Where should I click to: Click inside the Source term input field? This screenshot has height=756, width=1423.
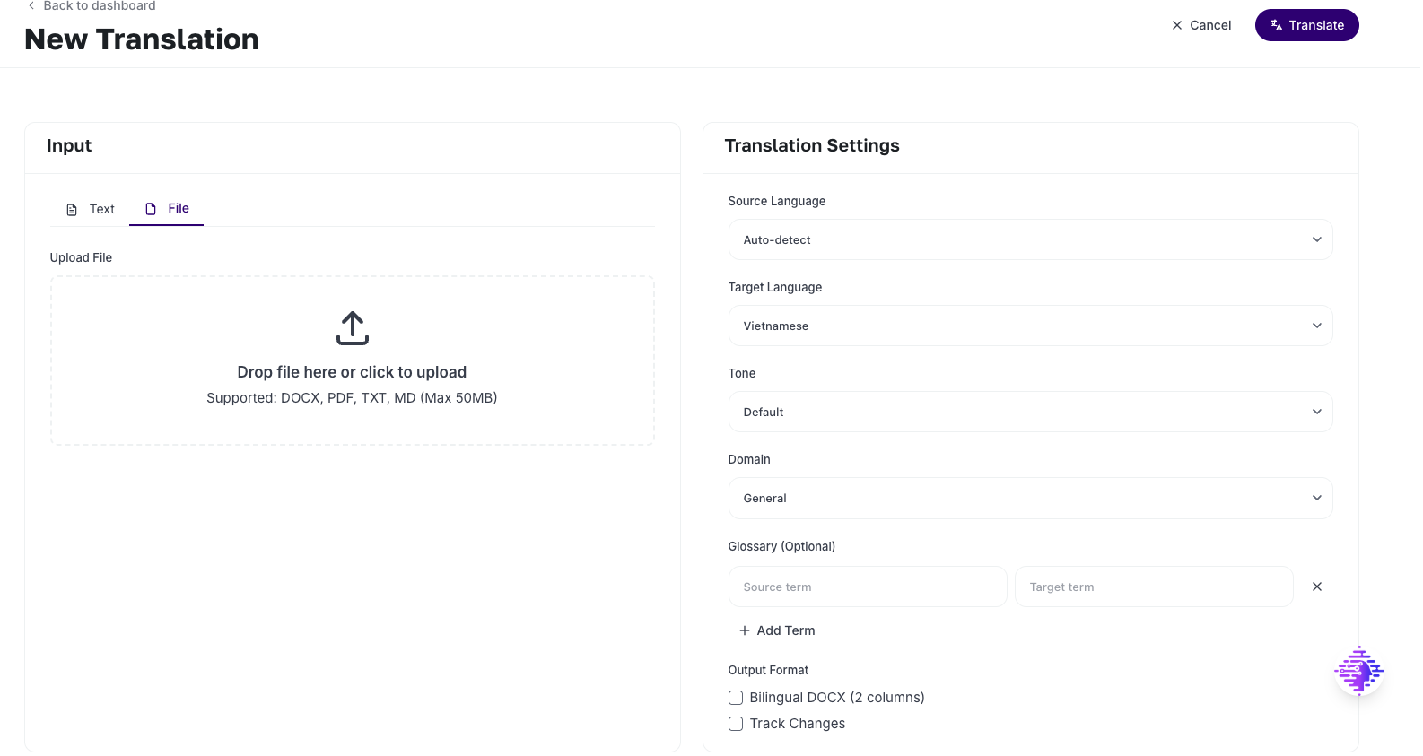coord(867,587)
